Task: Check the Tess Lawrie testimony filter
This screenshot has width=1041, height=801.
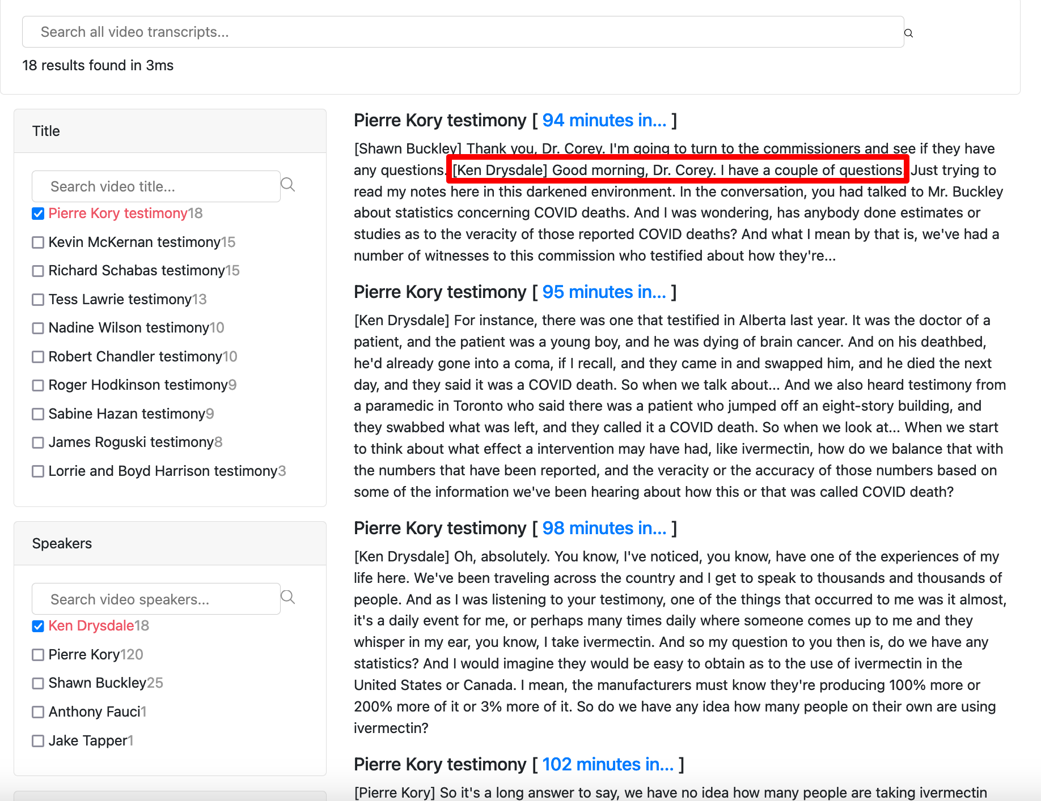Action: pyautogui.click(x=38, y=300)
